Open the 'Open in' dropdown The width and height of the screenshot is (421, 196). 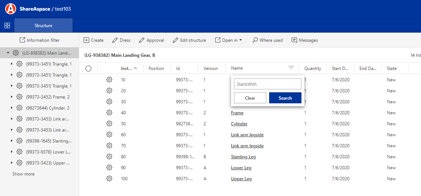(x=228, y=40)
